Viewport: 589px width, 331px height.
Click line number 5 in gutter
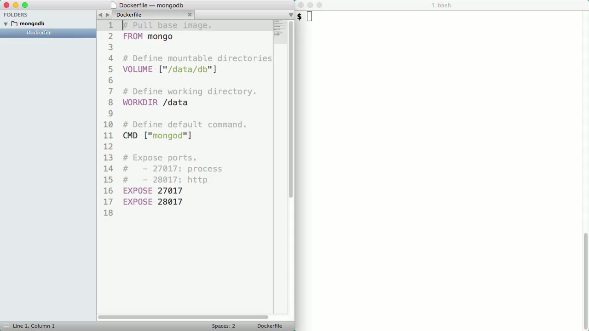point(110,69)
